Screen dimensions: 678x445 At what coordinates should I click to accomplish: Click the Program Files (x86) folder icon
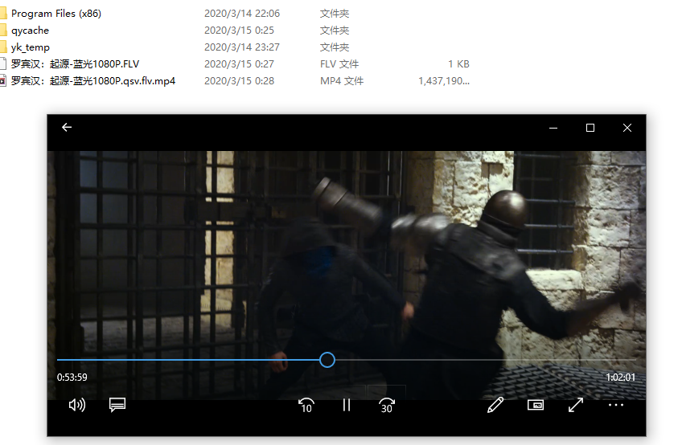click(3, 14)
